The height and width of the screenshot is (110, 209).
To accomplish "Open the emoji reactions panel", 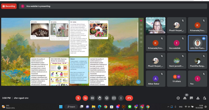I will [107, 98].
